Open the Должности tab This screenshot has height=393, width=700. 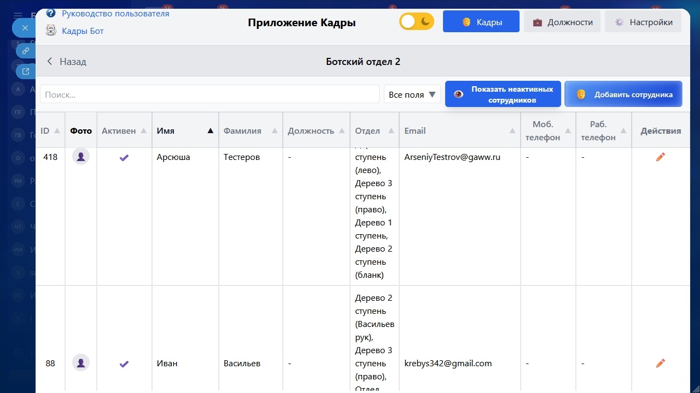[562, 22]
